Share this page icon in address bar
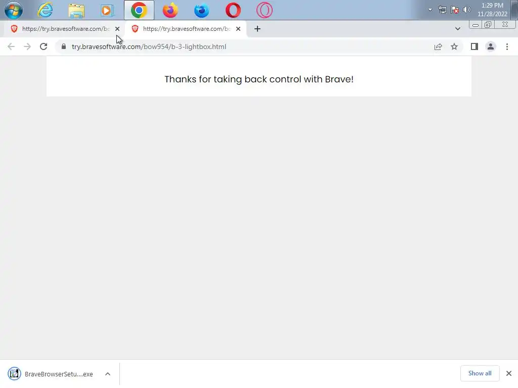 [438, 46]
